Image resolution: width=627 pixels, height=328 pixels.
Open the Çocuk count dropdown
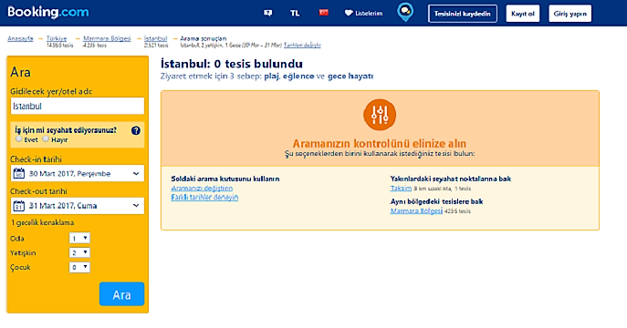coord(79,267)
